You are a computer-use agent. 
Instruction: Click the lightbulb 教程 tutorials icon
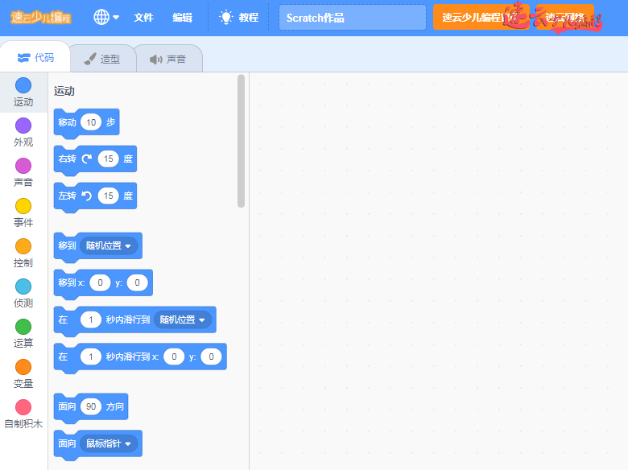coord(226,17)
